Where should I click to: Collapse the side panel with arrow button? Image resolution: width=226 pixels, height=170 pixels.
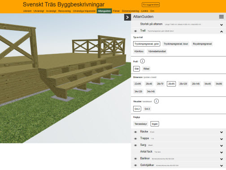pos(127,17)
